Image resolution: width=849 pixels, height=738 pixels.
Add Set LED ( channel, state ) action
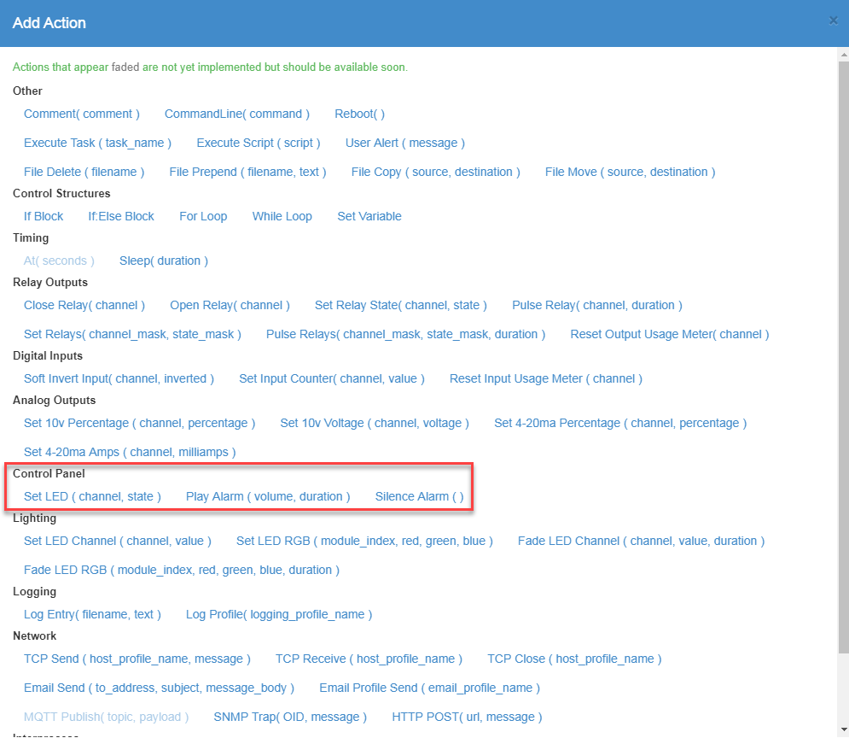93,496
